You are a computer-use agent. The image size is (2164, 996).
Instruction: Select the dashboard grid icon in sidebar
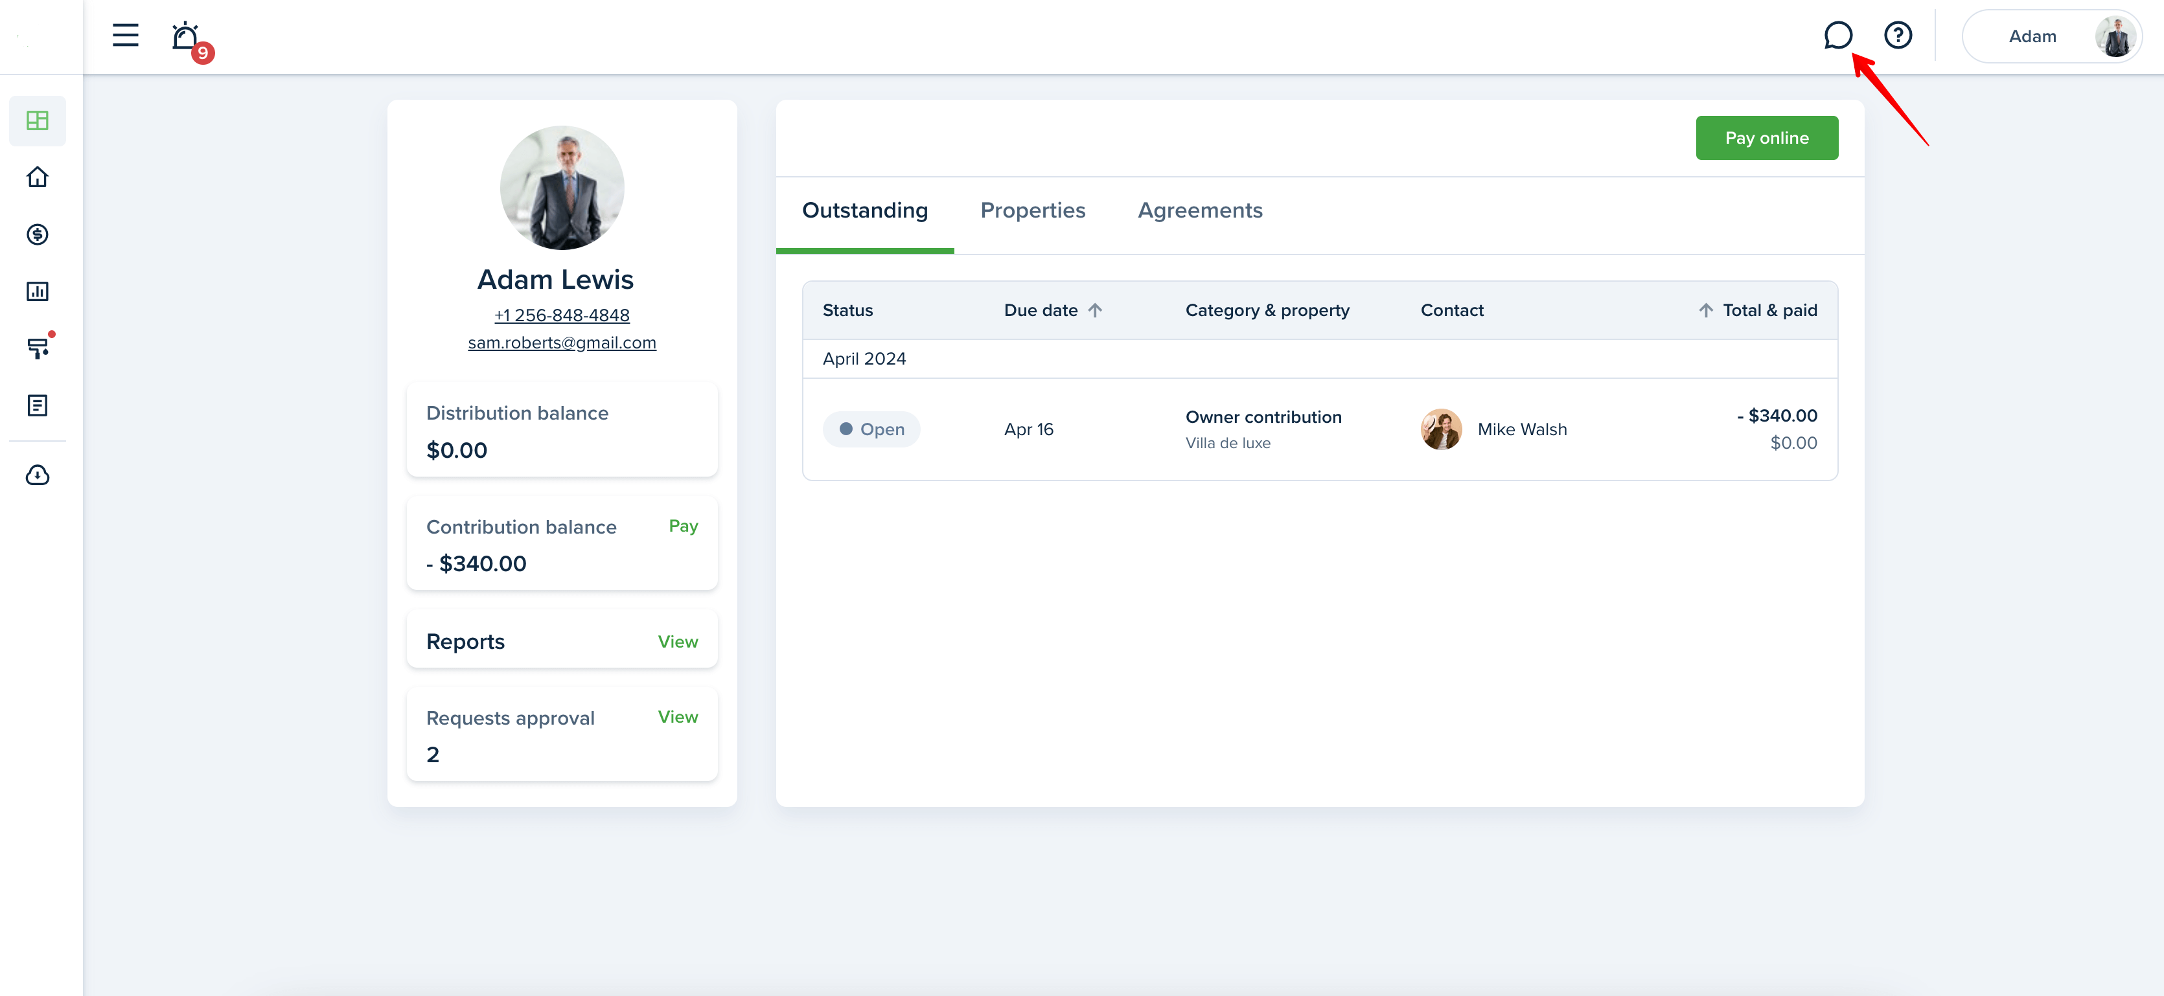[x=37, y=120]
